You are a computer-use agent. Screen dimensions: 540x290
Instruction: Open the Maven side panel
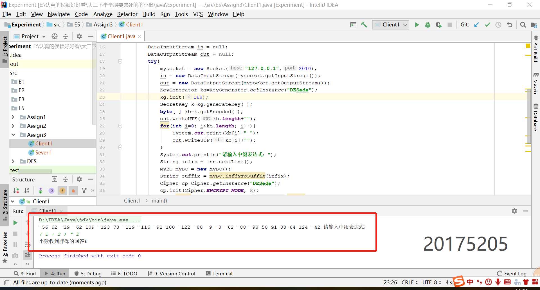(535, 83)
